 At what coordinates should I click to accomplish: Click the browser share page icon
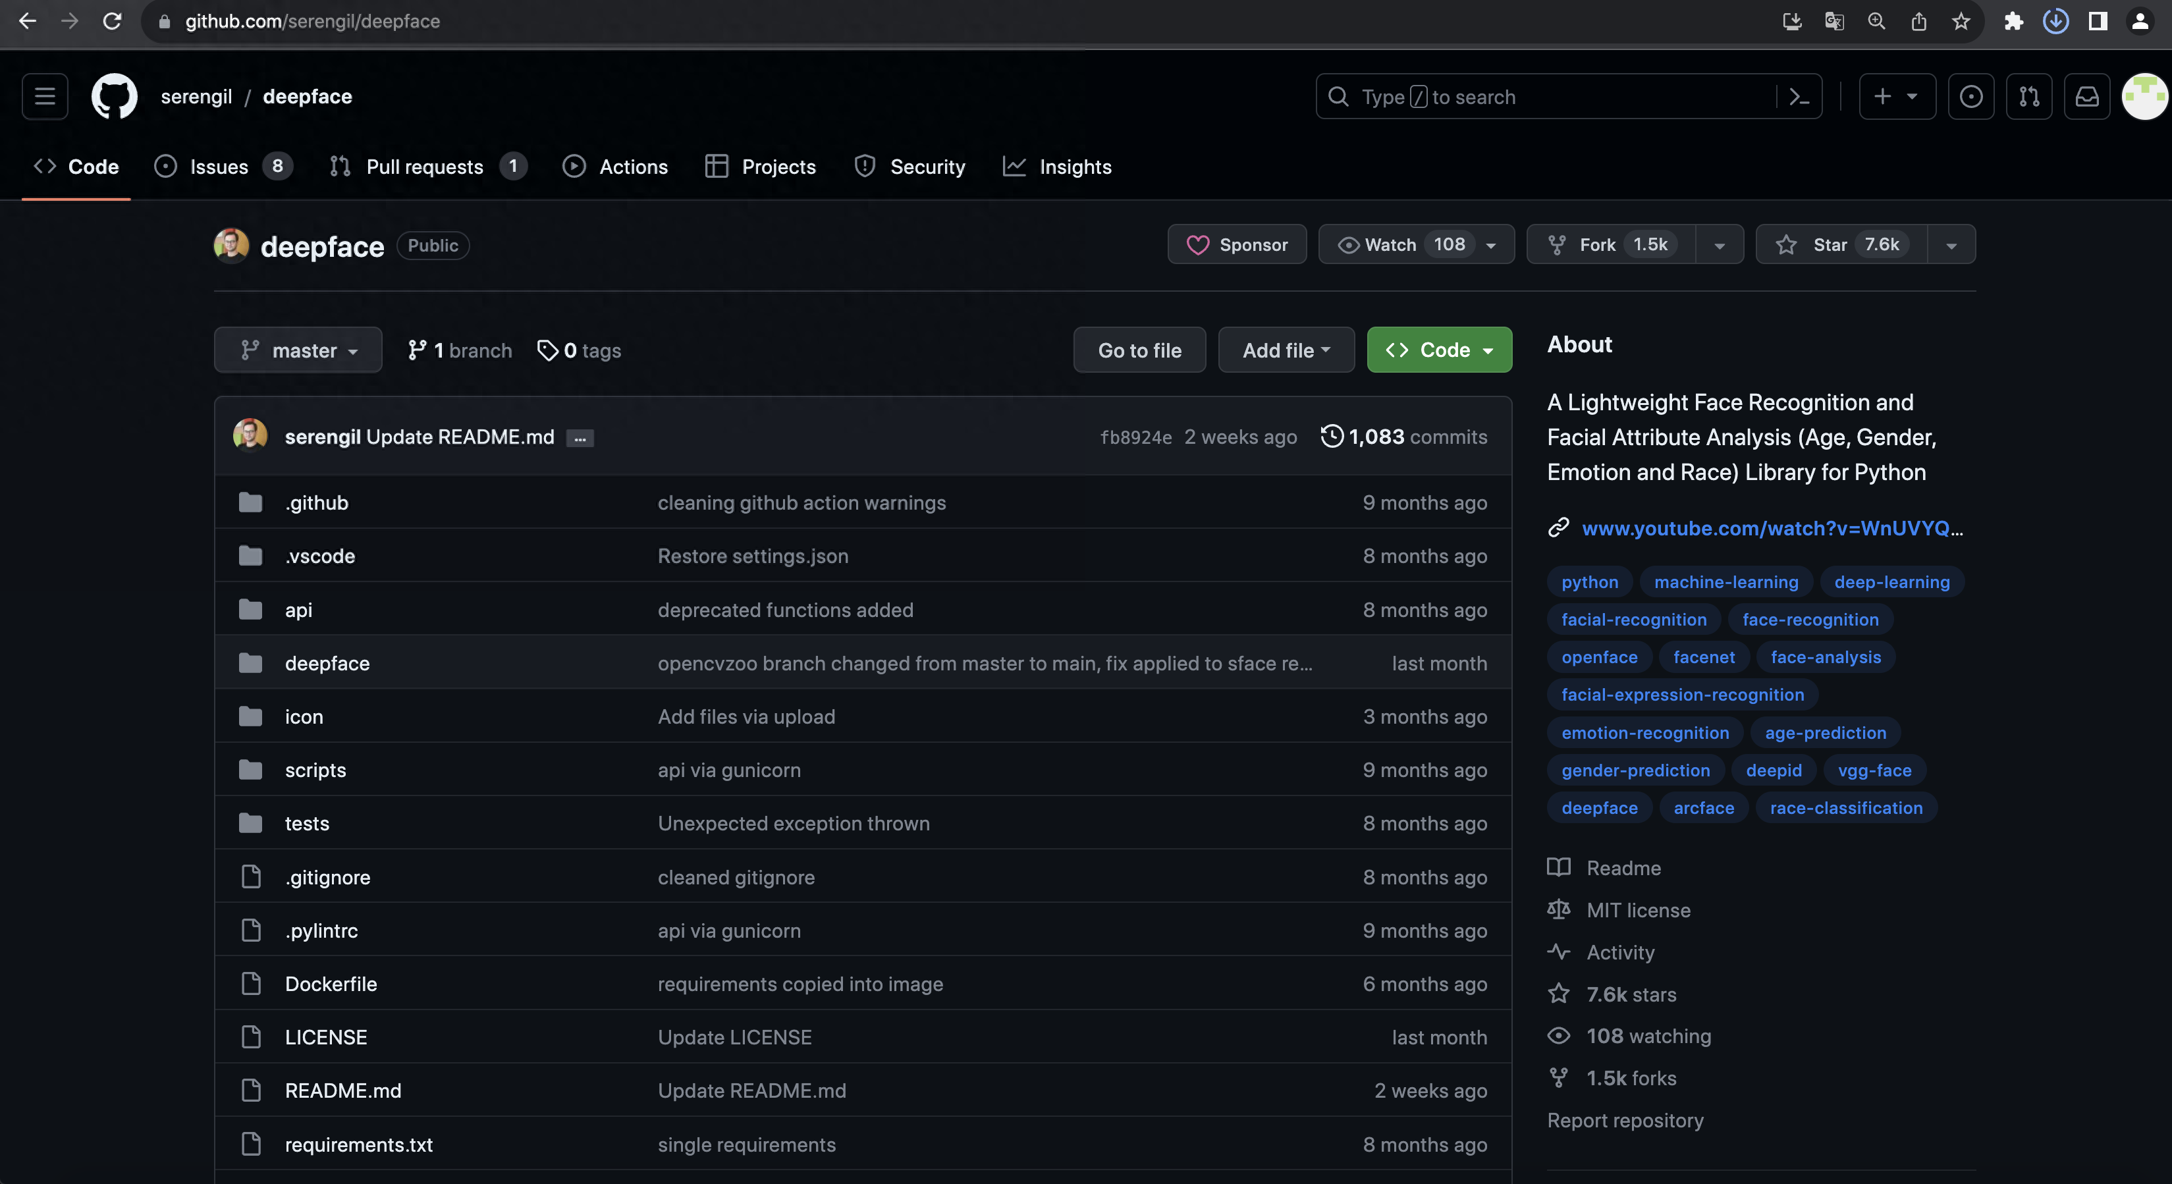pyautogui.click(x=1919, y=21)
